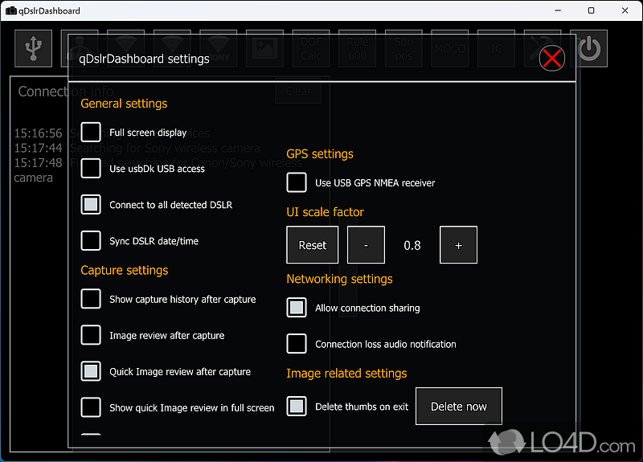
Task: Click the USB connection icon in main toolbar
Action: pyautogui.click(x=33, y=48)
